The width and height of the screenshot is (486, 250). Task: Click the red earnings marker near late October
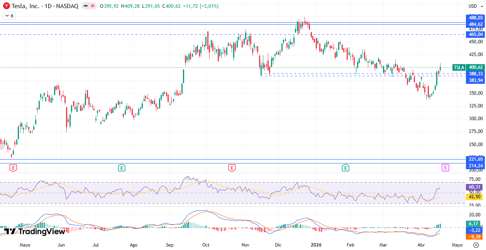[232, 168]
